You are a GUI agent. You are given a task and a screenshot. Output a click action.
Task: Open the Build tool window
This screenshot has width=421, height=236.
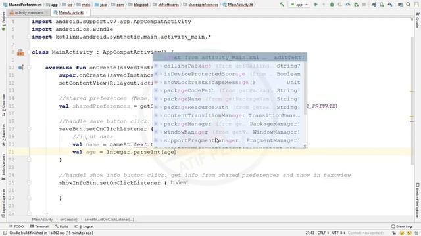click(x=61, y=226)
